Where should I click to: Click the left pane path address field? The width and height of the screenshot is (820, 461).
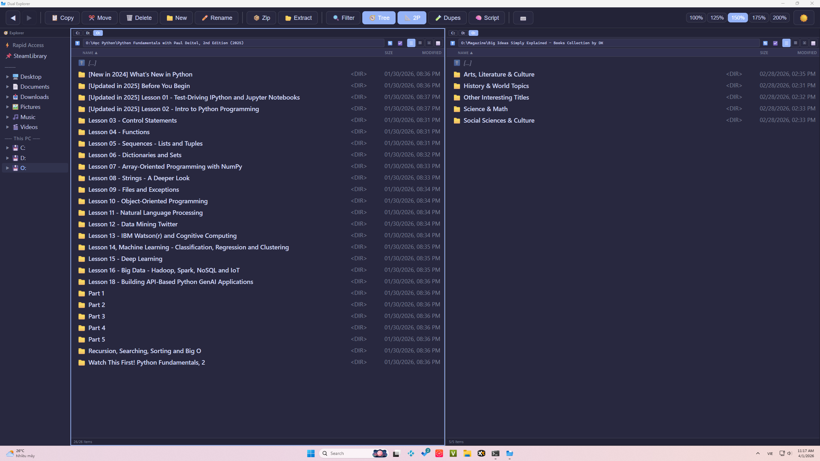pyautogui.click(x=234, y=43)
